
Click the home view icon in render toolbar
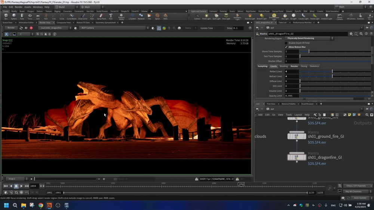click(46, 34)
